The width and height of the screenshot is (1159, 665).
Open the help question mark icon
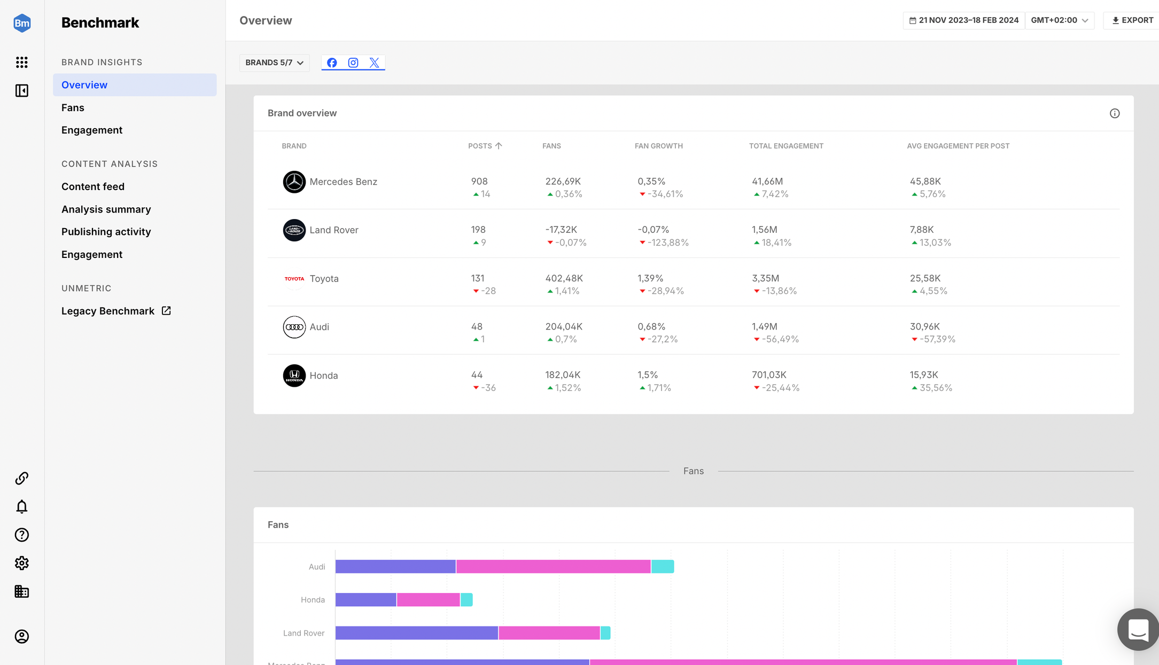22,535
